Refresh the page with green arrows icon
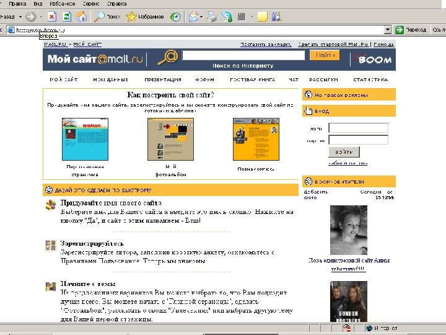The image size is (446, 335). click(x=67, y=17)
